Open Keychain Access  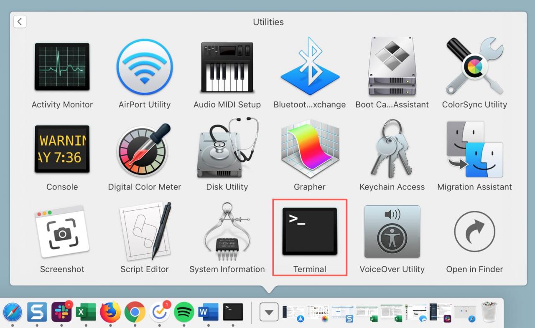coord(392,149)
